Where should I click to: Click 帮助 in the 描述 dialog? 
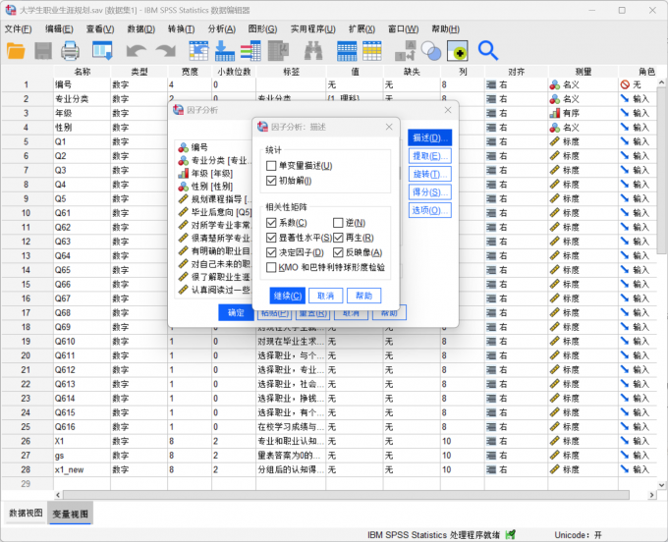[363, 296]
